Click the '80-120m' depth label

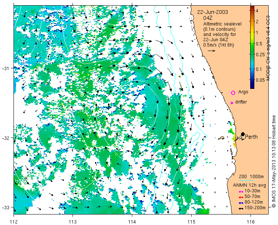tap(254, 202)
